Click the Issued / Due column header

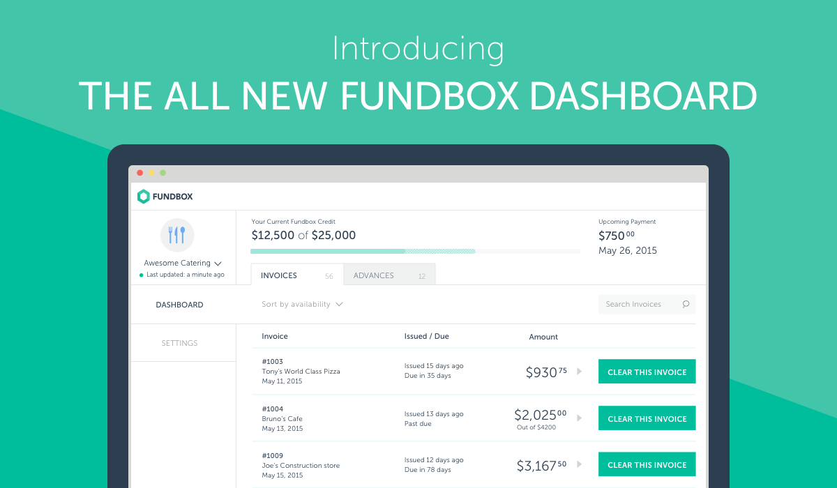click(427, 336)
